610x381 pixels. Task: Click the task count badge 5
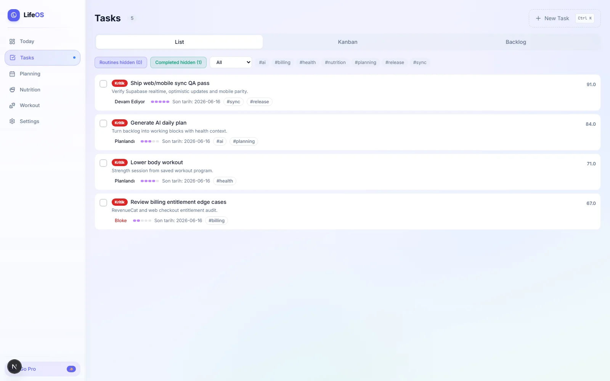pyautogui.click(x=132, y=18)
